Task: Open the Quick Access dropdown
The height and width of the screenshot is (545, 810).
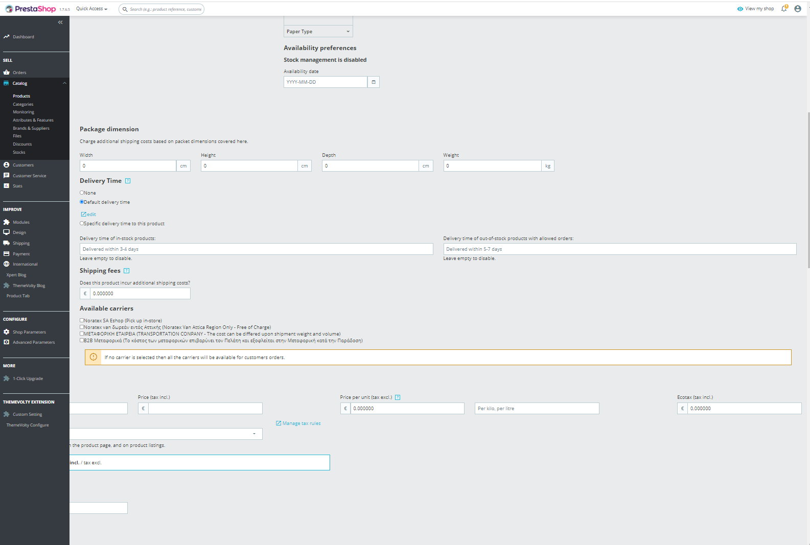Action: point(92,9)
